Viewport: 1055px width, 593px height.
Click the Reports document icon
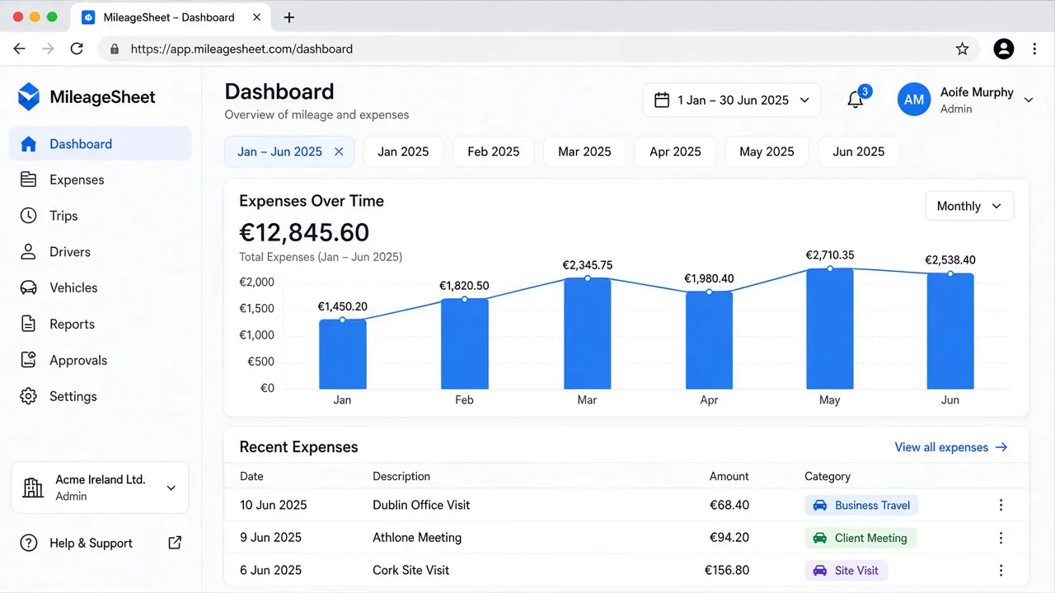[29, 325]
